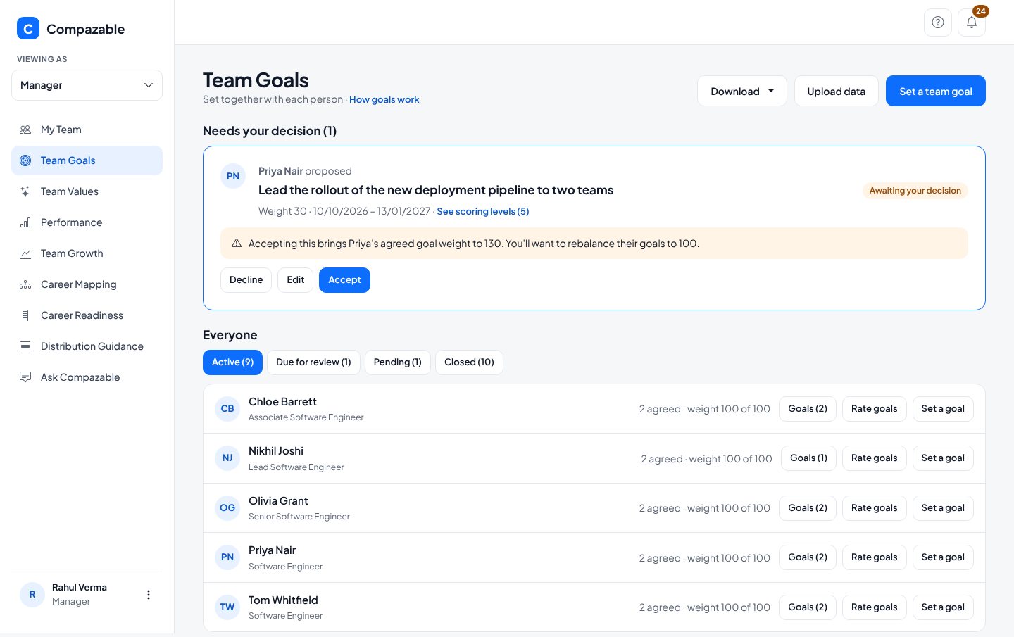Open the help question mark icon
Screen dimensions: 1014x637
938,23
